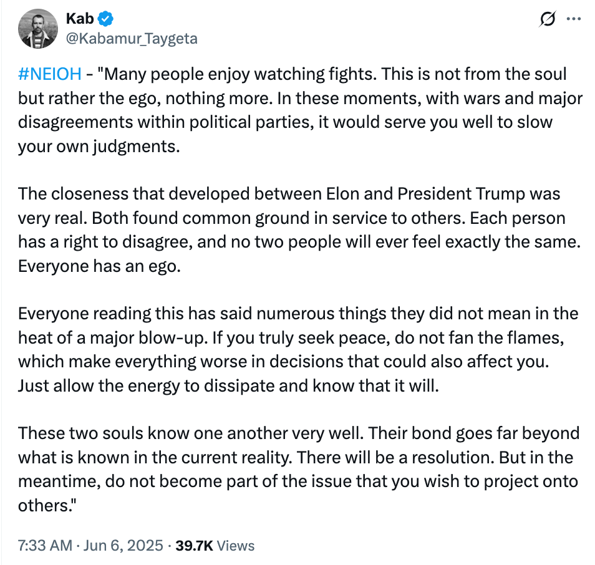595x565 pixels.
Task: Click the blue verified badge next to Kab
Action: pos(105,19)
